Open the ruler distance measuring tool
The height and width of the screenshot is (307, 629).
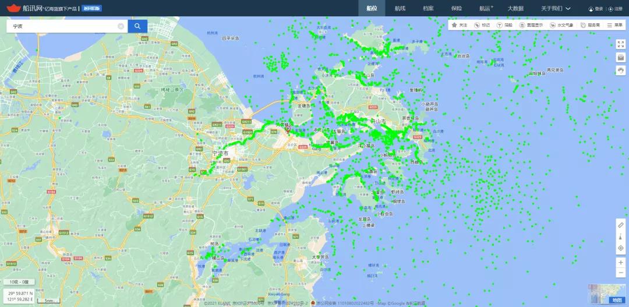(621, 225)
